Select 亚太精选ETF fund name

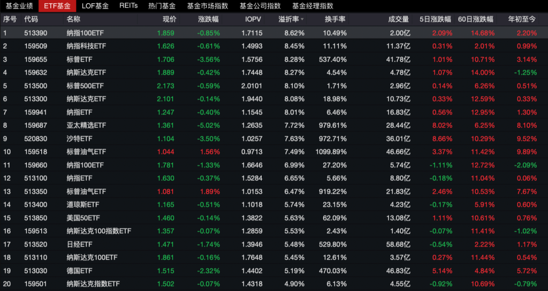pos(86,125)
